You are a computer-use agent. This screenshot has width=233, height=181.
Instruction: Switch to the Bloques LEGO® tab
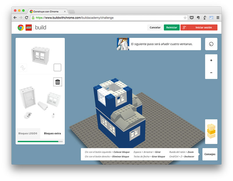click(28, 133)
